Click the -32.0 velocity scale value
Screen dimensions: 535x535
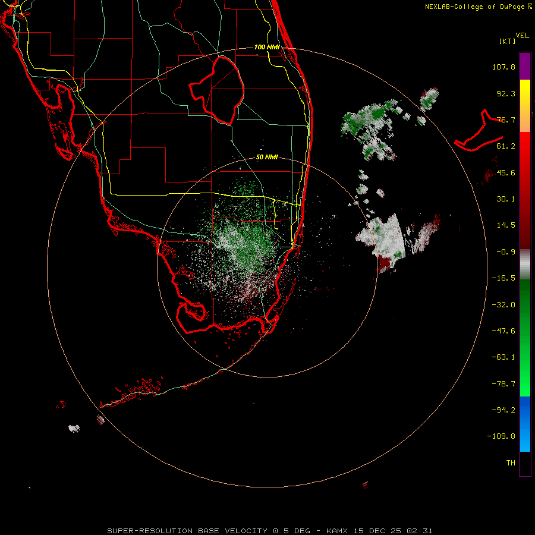pos(503,305)
